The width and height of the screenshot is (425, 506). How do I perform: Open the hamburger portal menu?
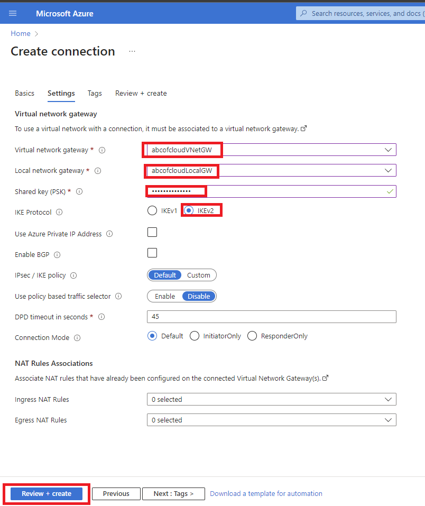[13, 13]
